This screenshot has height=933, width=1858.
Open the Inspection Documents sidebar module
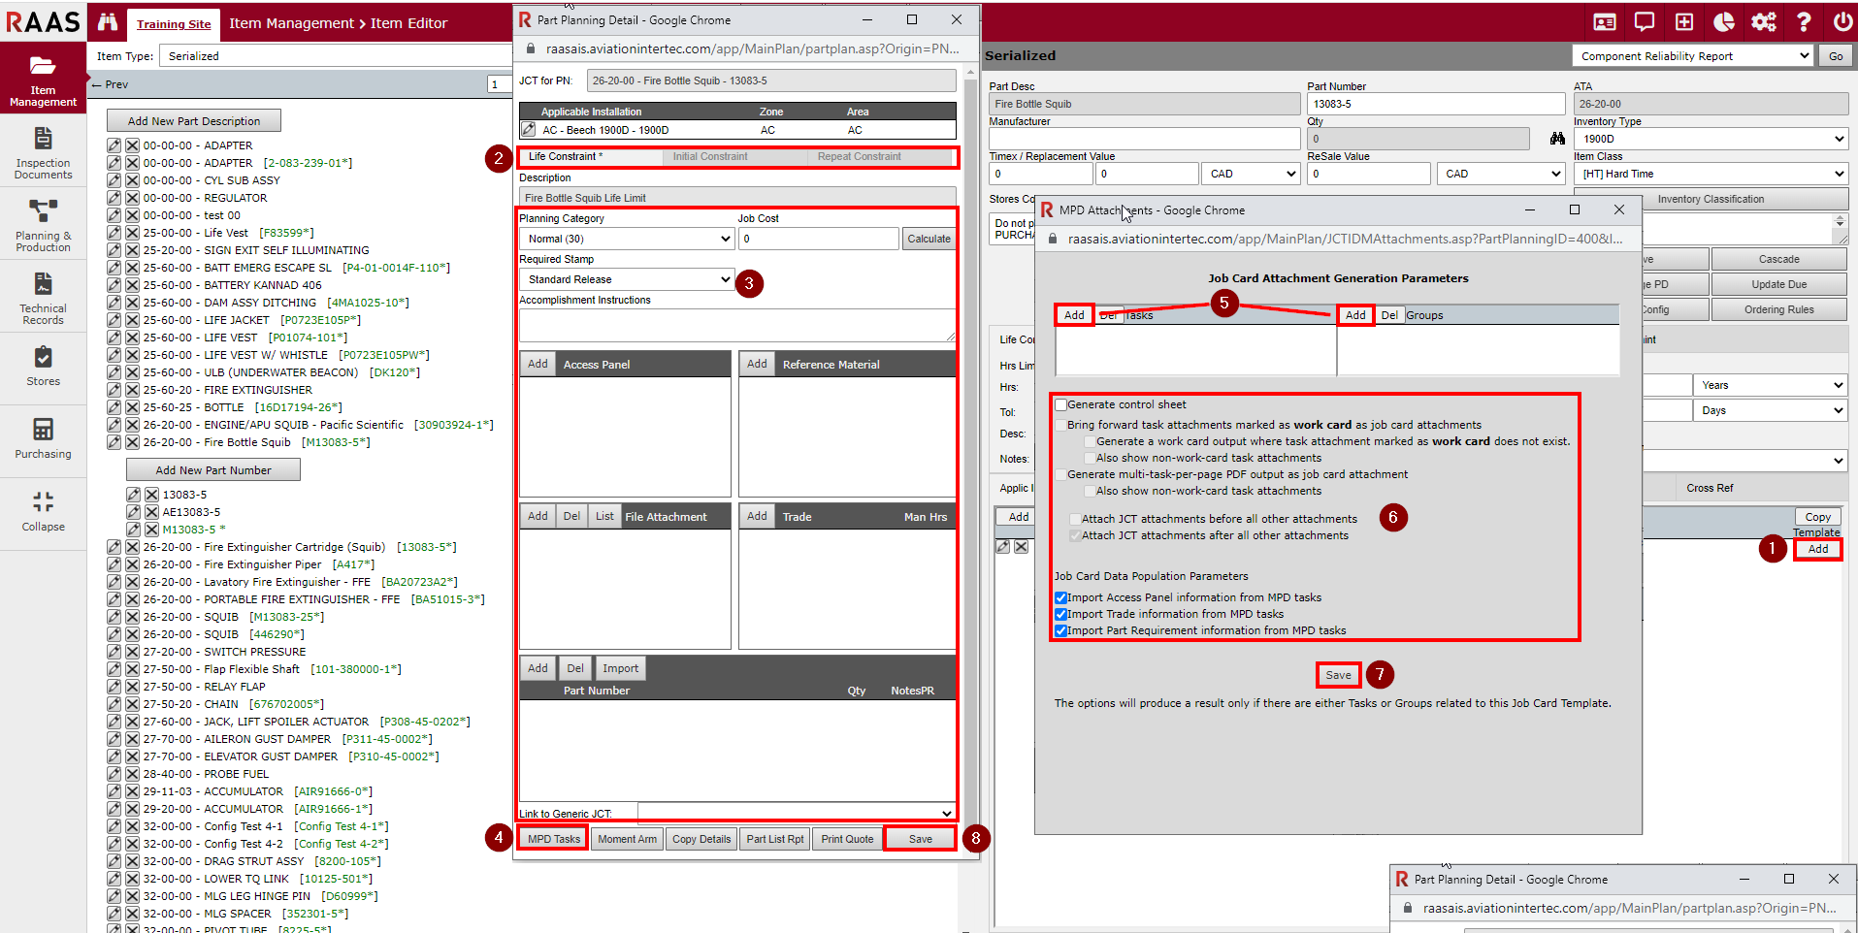click(43, 153)
